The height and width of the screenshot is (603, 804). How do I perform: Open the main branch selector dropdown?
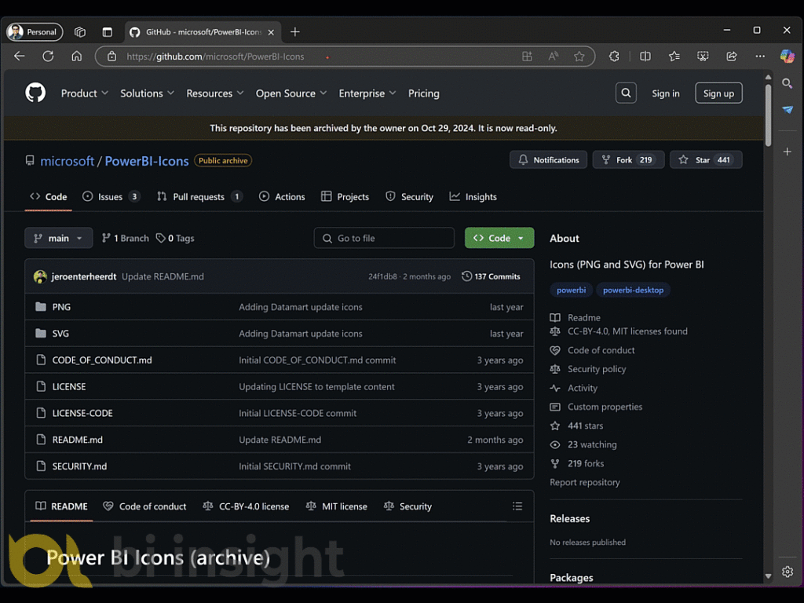[58, 238]
